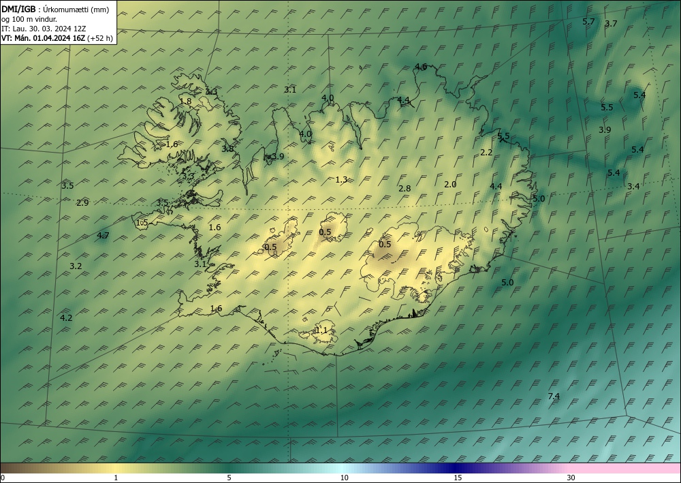
Task: Click the 2.0 map value
Action: 450,185
